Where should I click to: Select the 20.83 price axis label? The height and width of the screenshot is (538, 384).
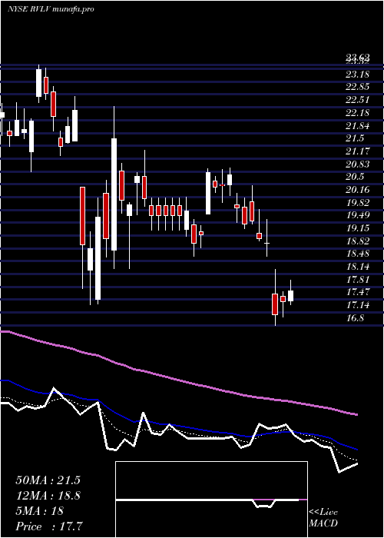tap(357, 164)
